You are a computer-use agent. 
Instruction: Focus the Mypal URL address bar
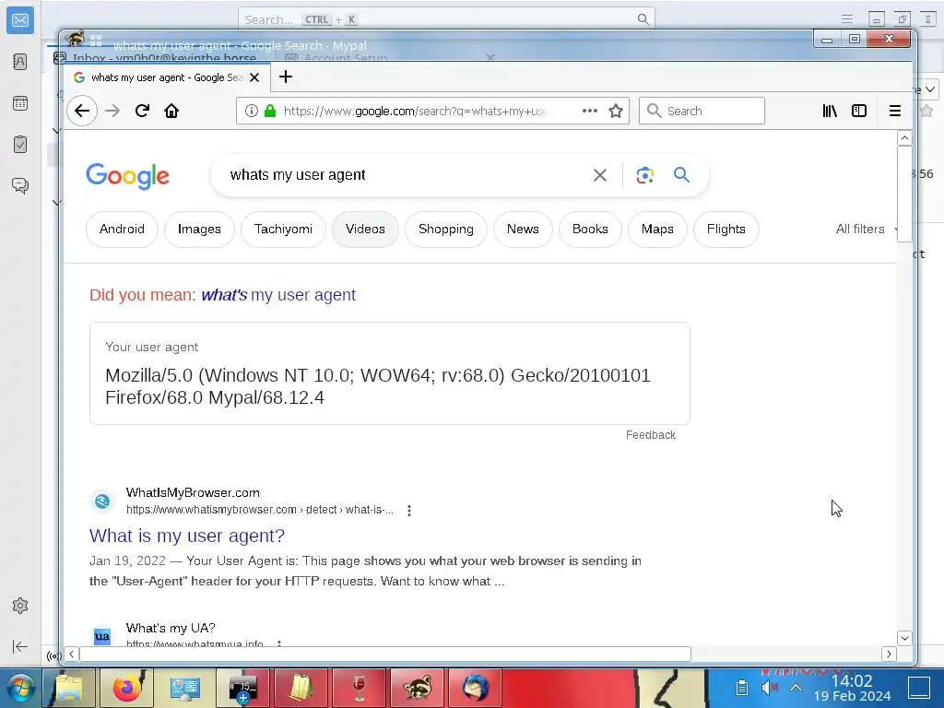point(416,111)
